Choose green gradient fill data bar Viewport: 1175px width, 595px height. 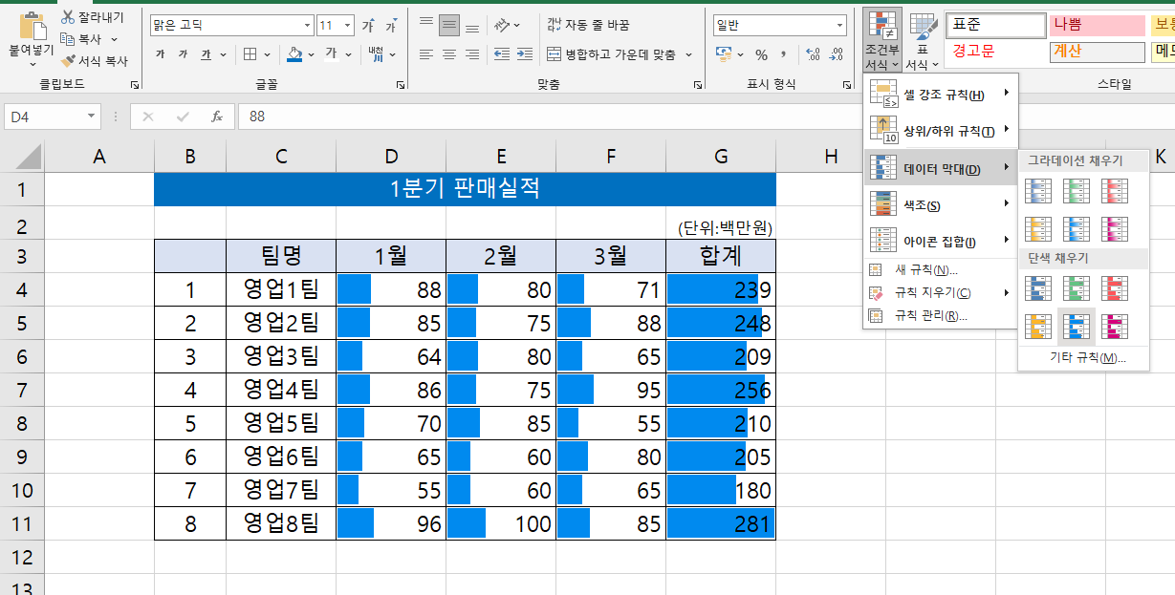pos(1077,192)
